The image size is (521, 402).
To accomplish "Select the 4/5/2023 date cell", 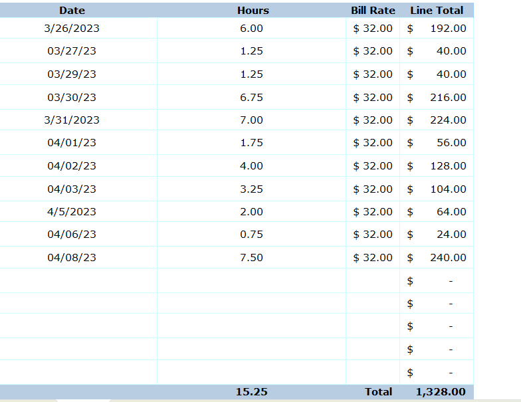I will 72,212.
